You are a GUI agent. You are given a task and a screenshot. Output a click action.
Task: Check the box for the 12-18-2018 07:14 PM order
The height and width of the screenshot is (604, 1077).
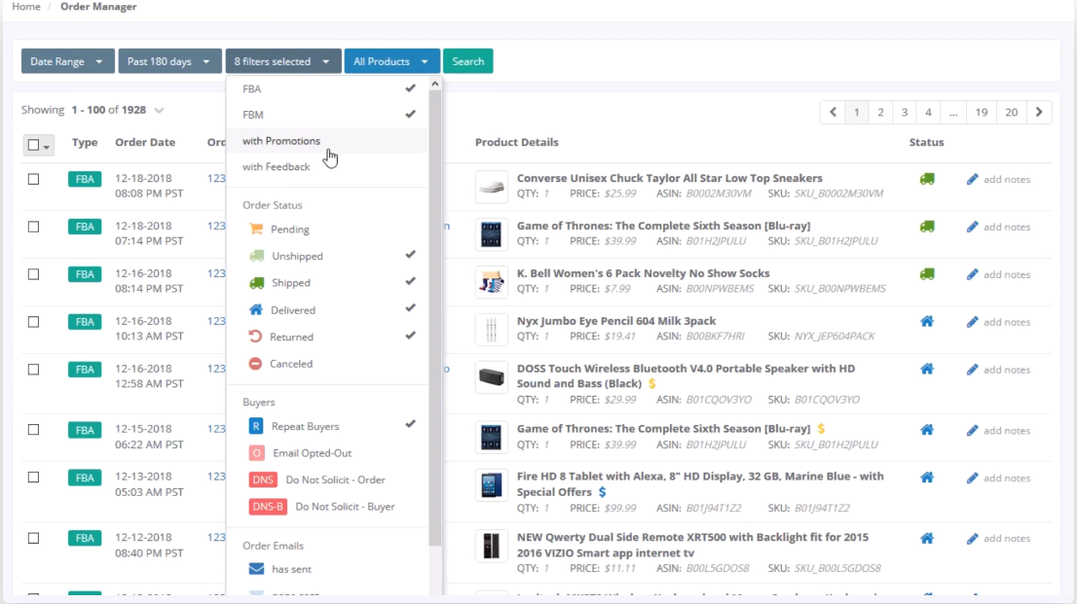(34, 227)
